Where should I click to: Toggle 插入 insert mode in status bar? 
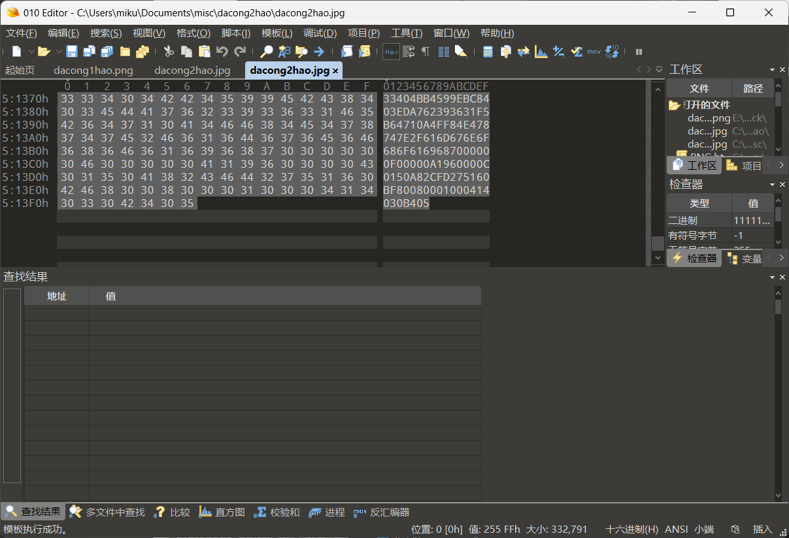(x=763, y=530)
